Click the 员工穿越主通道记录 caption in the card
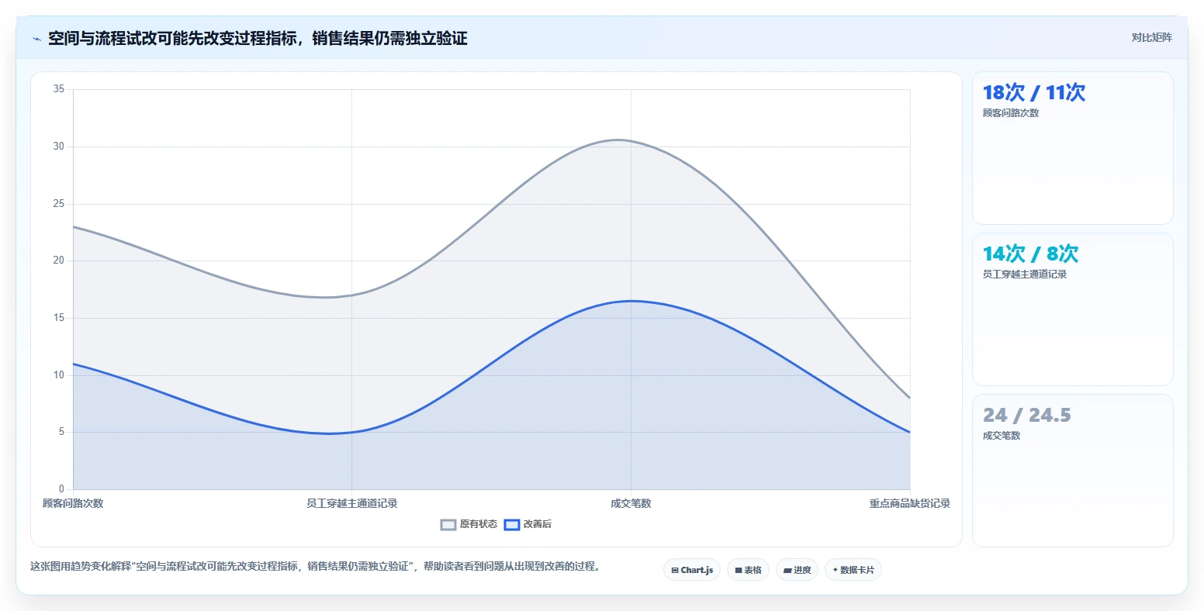The width and height of the screenshot is (1204, 611). click(1024, 274)
